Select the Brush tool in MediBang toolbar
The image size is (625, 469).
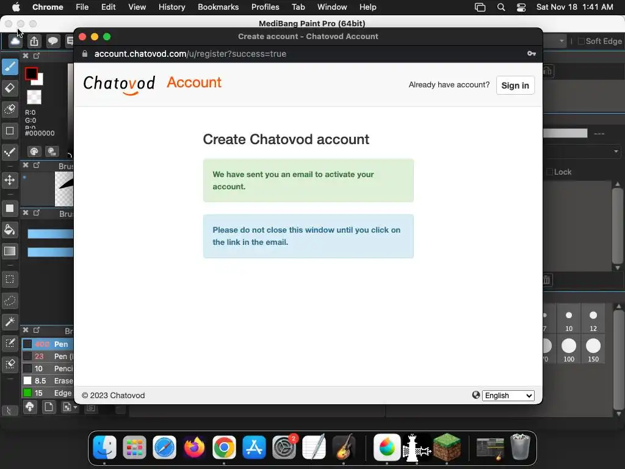(10, 67)
